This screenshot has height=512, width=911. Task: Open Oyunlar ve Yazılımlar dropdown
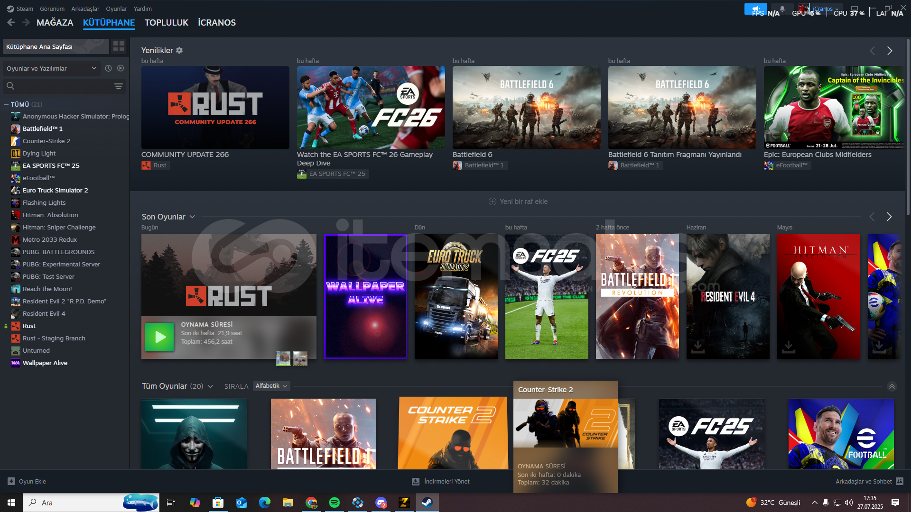click(x=52, y=68)
